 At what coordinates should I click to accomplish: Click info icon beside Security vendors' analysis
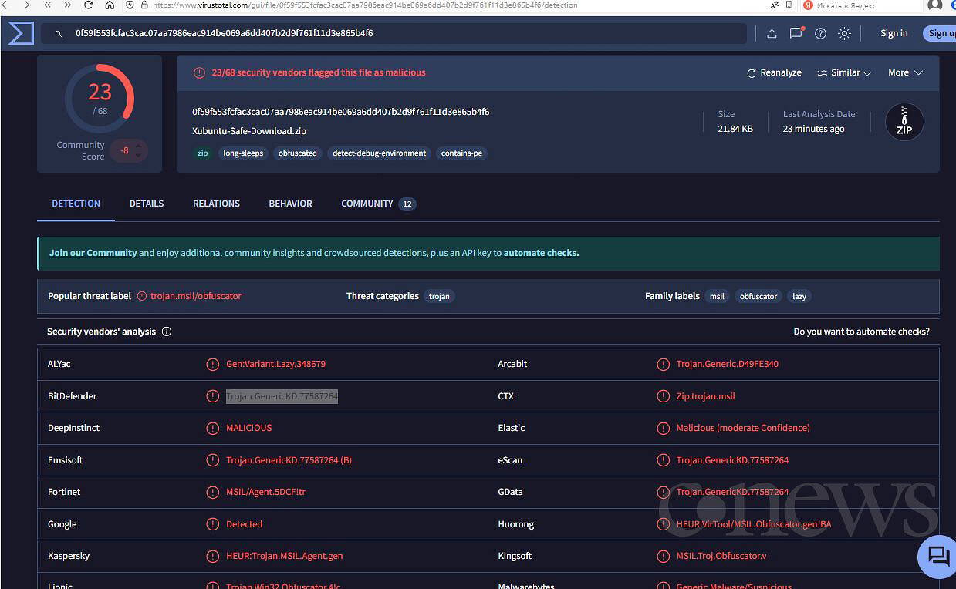167,332
